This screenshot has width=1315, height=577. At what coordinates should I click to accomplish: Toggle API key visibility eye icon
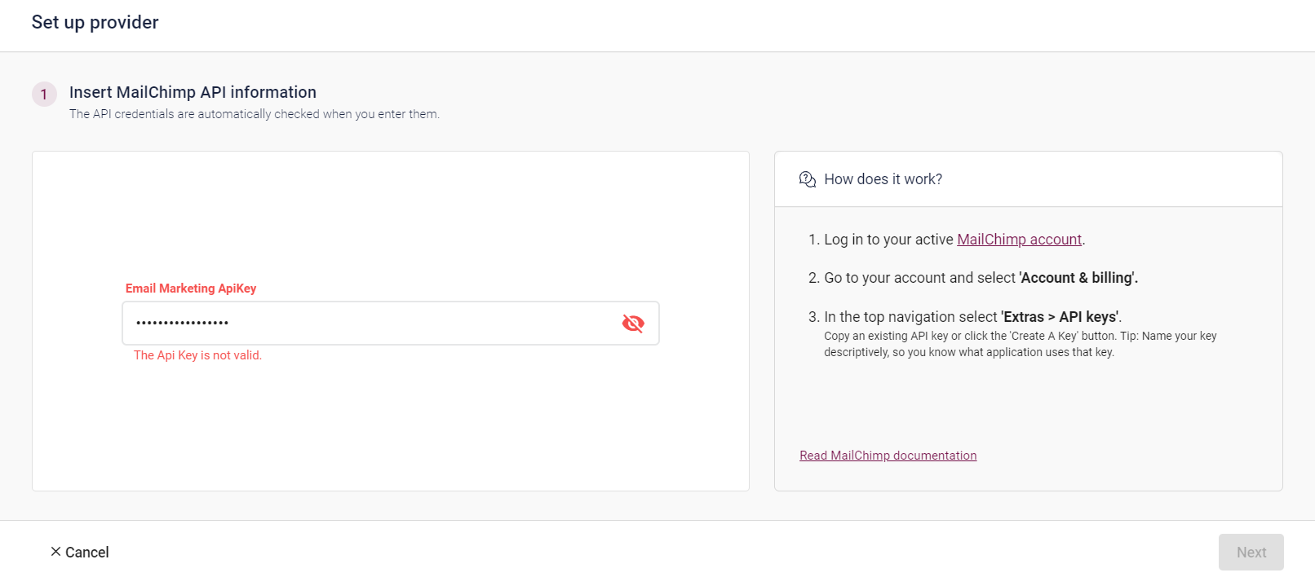(633, 324)
